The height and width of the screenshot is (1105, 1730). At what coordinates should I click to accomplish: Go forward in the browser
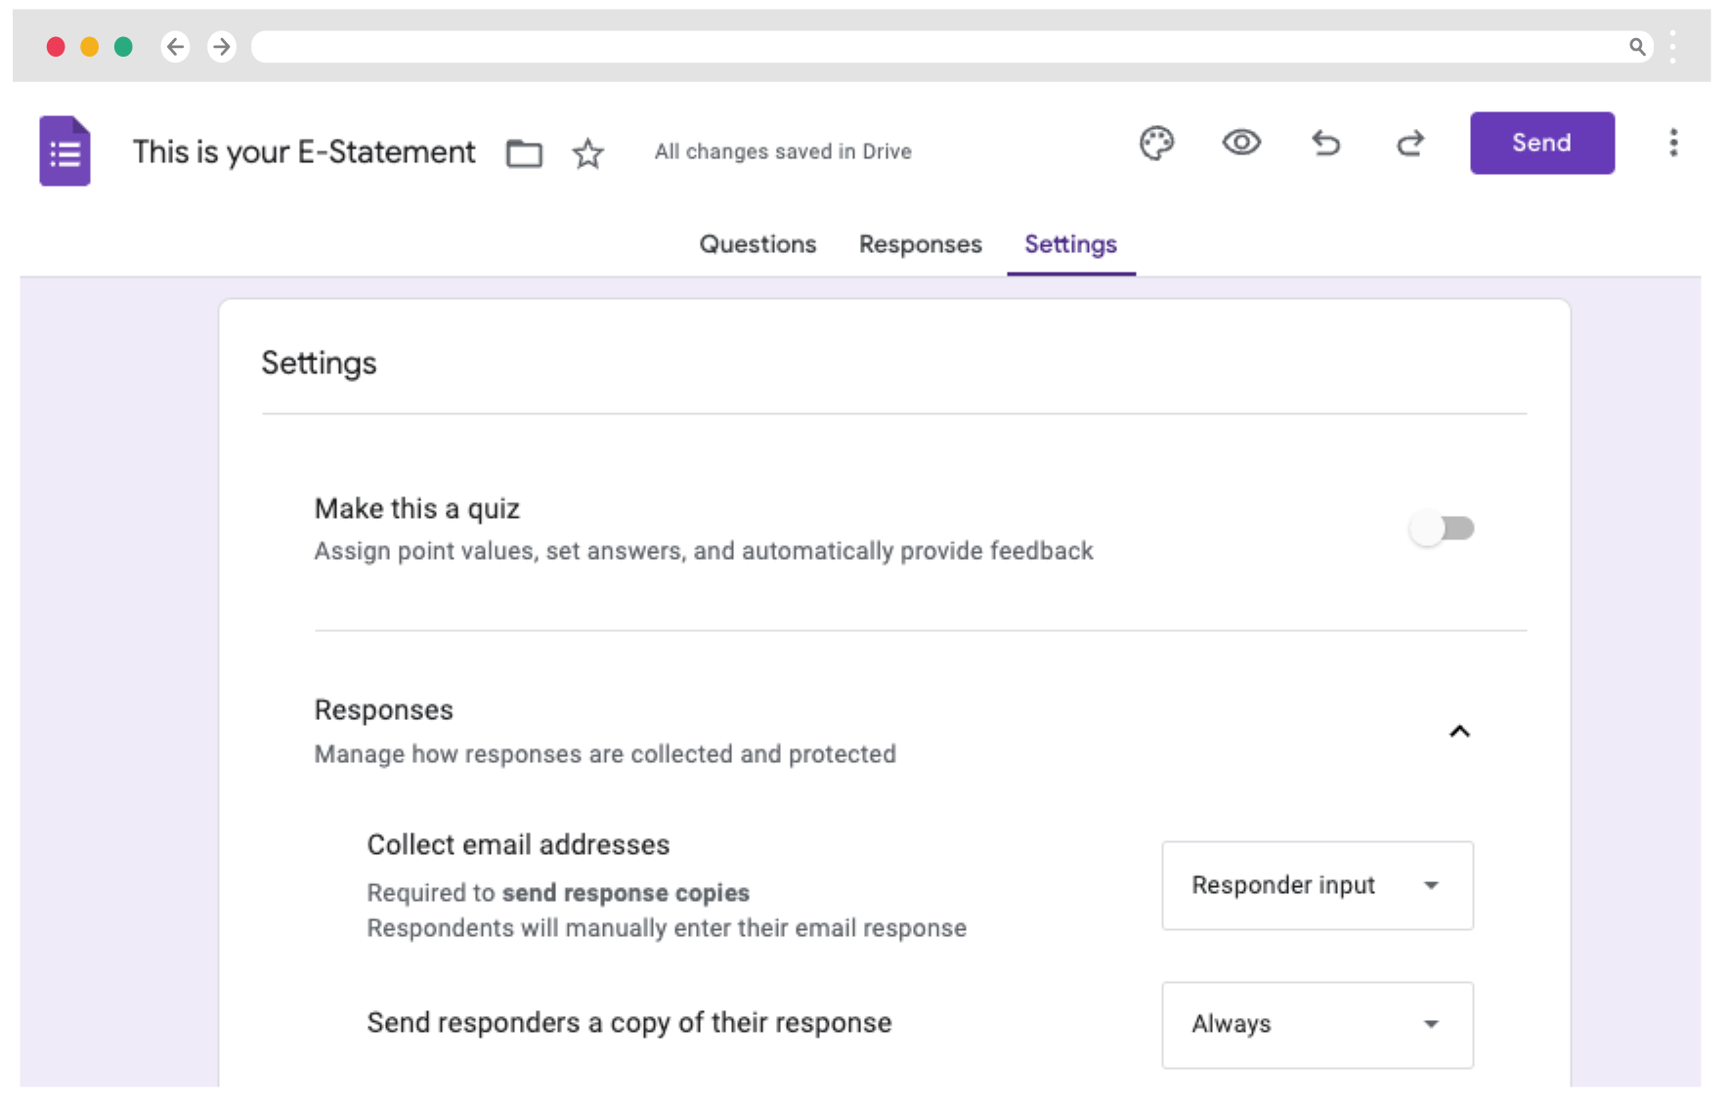[222, 46]
